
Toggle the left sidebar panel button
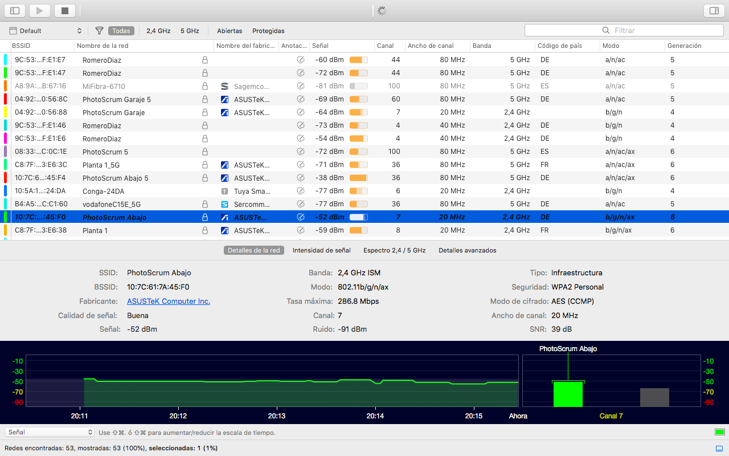pos(15,10)
